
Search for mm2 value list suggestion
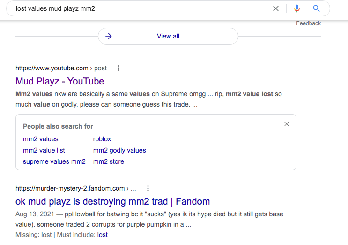pyautogui.click(x=44, y=150)
